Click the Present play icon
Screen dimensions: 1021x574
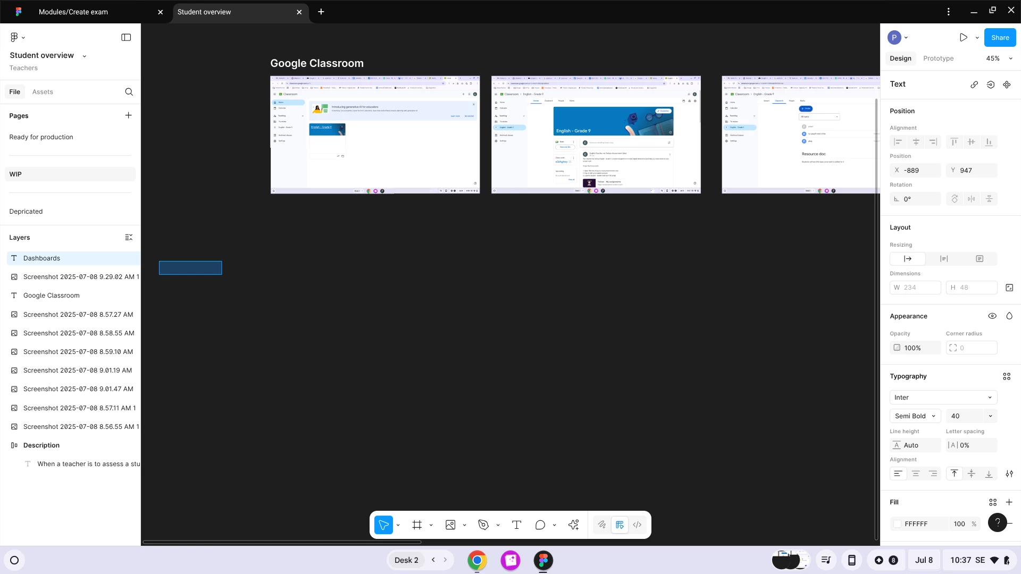964,38
